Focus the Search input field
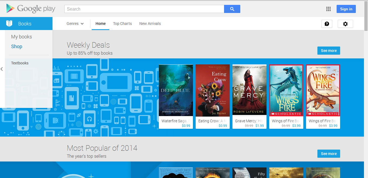Viewport: 368px width, 178px height. 144,9
